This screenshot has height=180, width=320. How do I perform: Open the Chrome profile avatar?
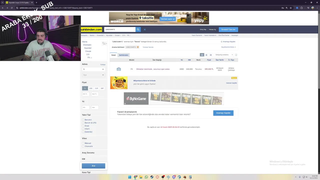pyautogui.click(x=312, y=8)
